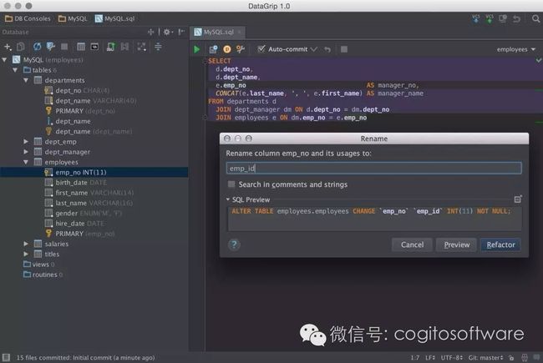
Task: Open the help question mark in Rename dialog
Action: point(234,245)
